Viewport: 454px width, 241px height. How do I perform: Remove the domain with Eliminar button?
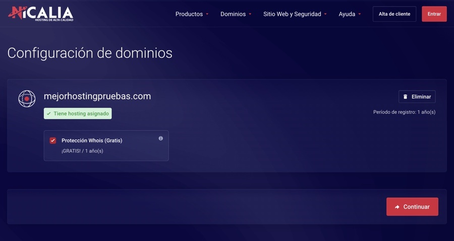[x=417, y=97]
